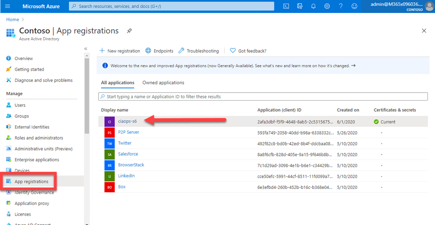
Task: Switch to the Owned applications tab
Action: click(x=163, y=83)
